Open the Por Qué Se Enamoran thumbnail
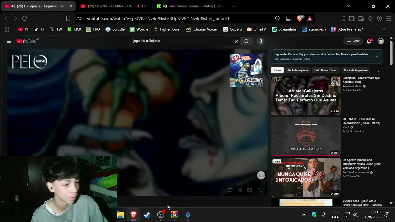This screenshot has height=222, width=395. (306, 136)
